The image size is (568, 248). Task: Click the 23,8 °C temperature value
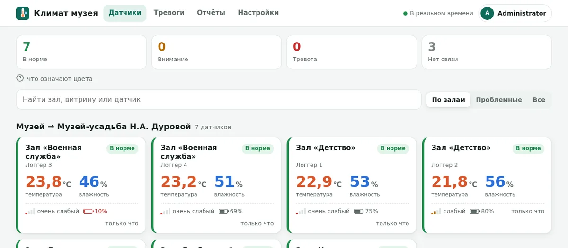pyautogui.click(x=48, y=182)
